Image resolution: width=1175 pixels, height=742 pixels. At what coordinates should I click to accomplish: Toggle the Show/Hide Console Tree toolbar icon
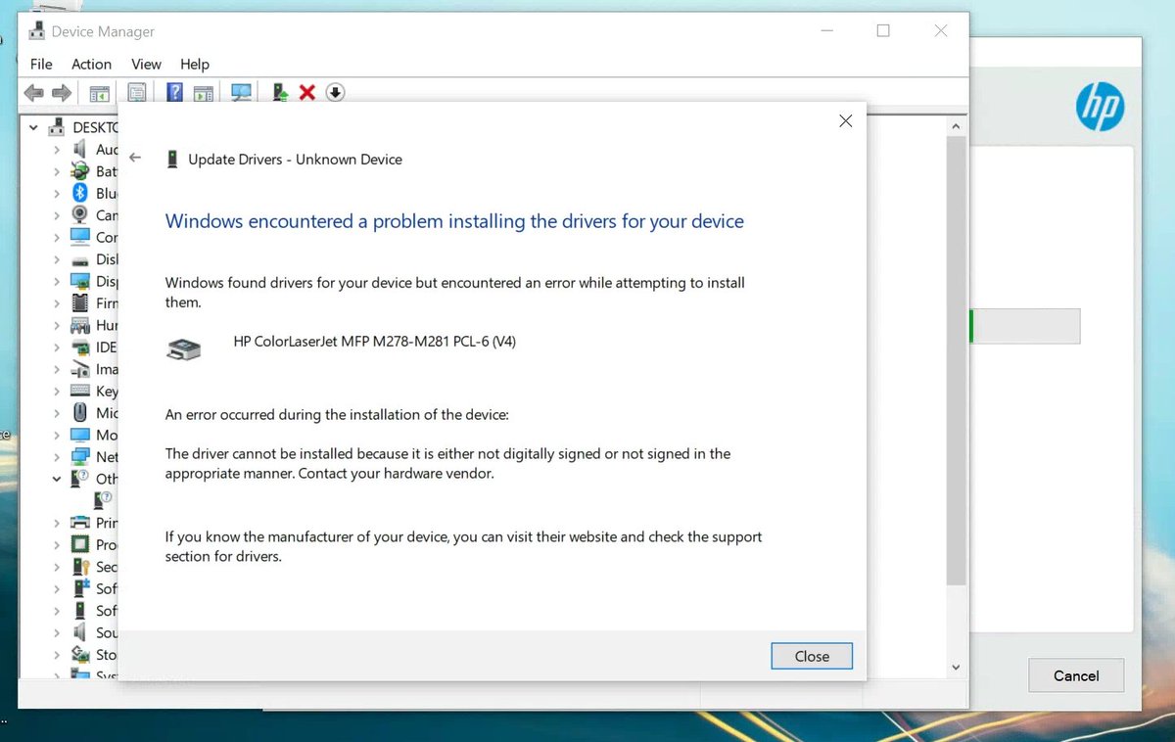99,93
